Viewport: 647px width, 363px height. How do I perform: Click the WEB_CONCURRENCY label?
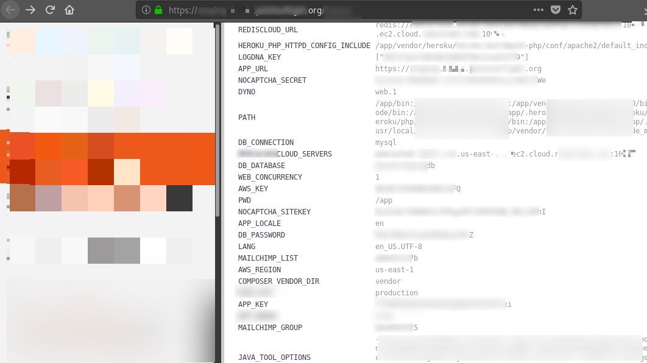click(270, 177)
